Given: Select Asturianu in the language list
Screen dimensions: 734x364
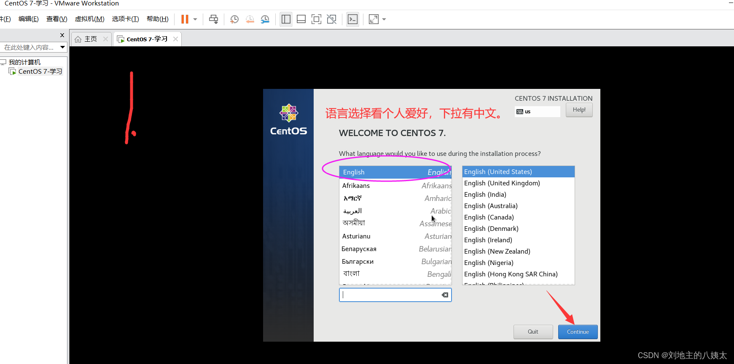Looking at the screenshot, I should 395,236.
